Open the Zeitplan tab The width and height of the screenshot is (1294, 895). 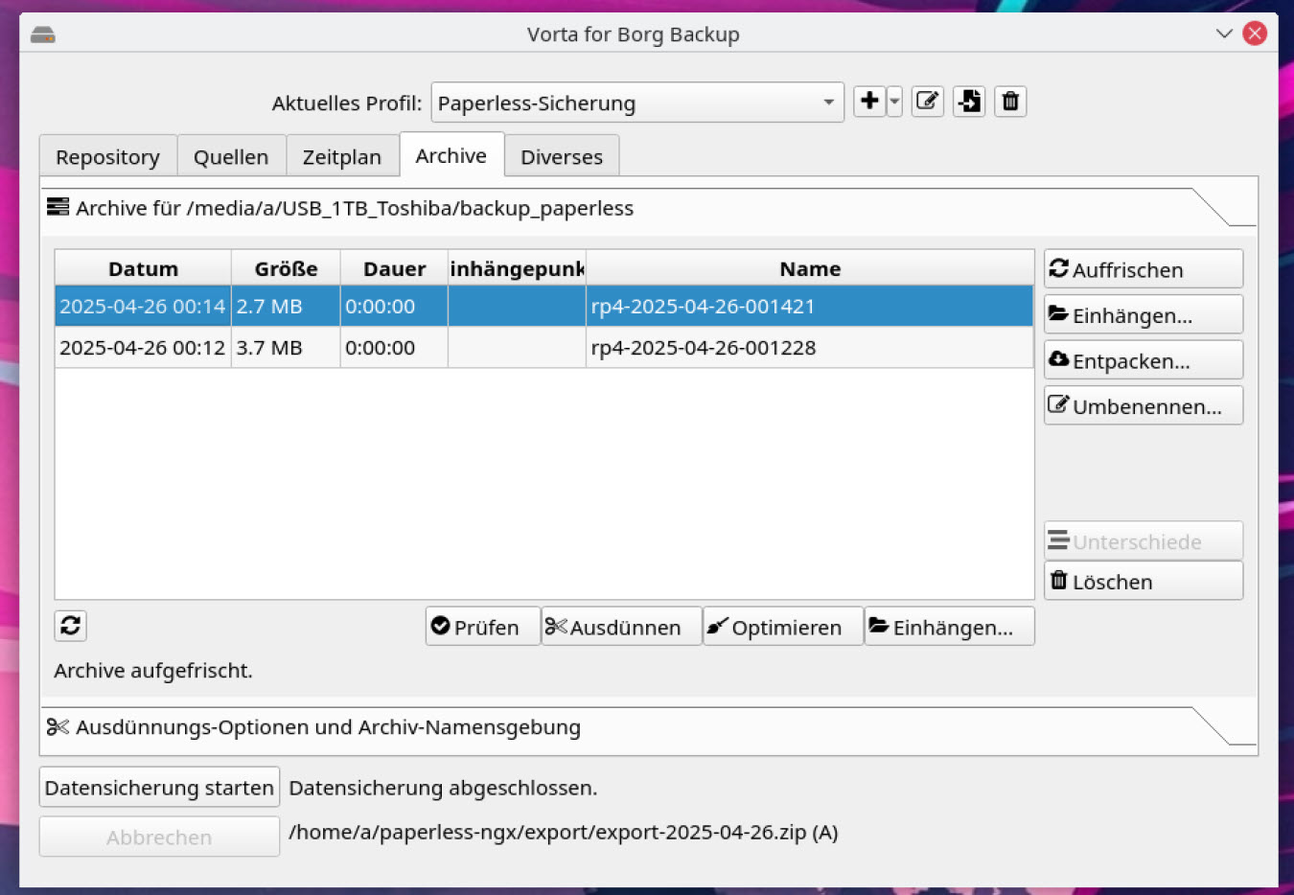tap(341, 157)
